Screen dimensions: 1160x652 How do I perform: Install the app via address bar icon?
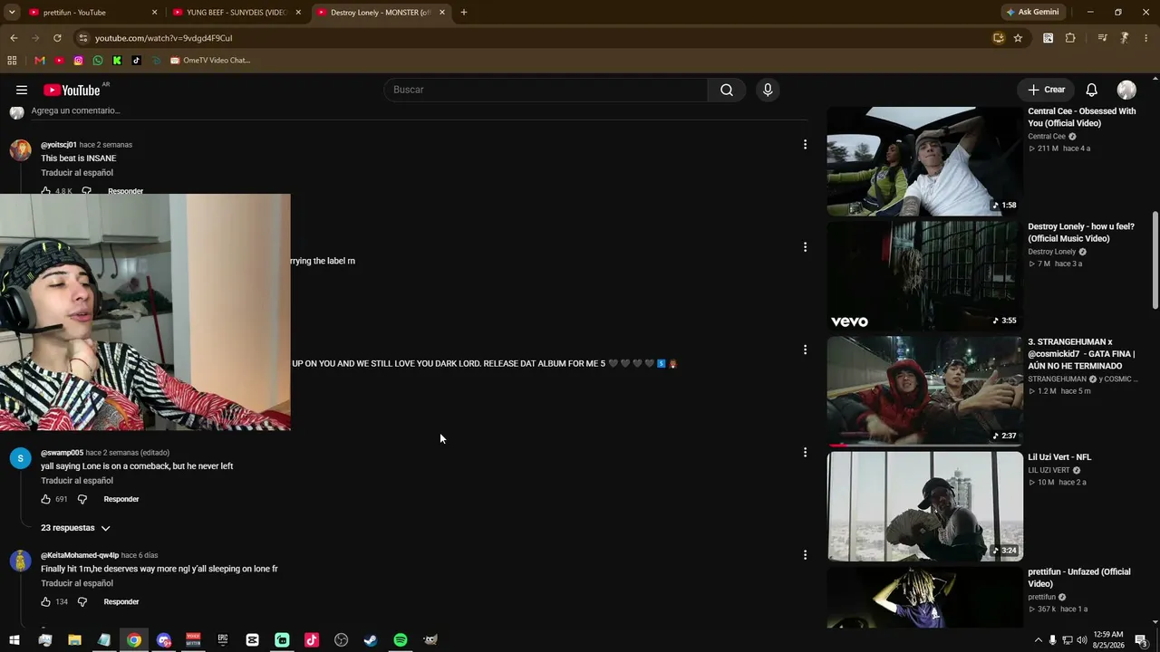(999, 38)
